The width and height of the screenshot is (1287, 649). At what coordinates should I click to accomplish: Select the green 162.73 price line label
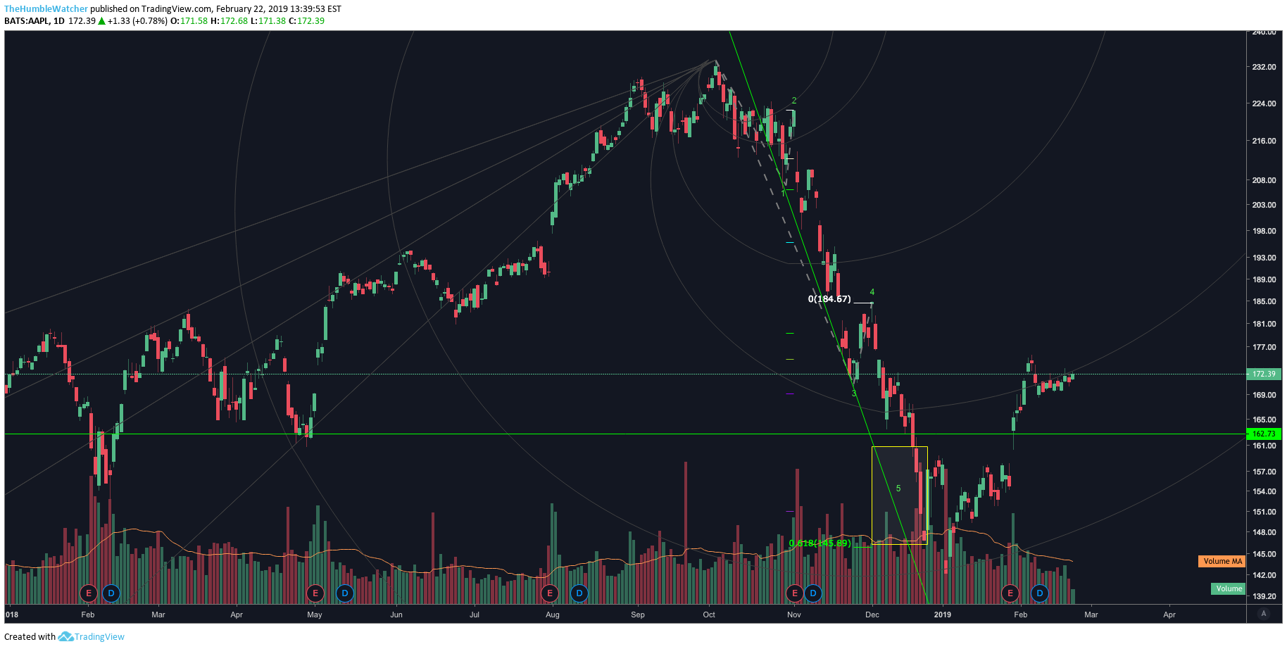pyautogui.click(x=1264, y=434)
